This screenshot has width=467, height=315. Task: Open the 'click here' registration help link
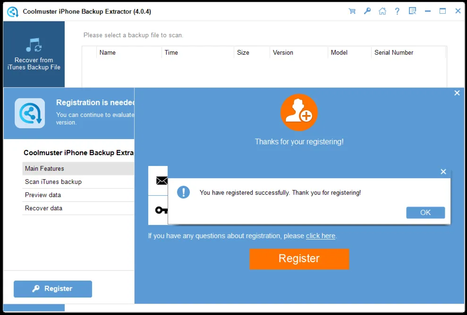pos(321,236)
